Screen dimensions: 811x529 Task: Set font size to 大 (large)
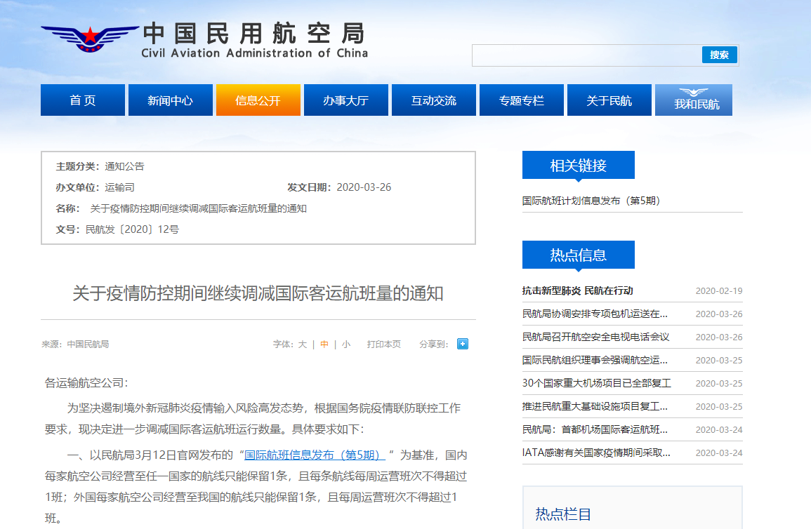(303, 344)
